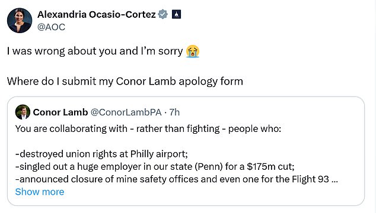The height and width of the screenshot is (213, 376).
Task: Click the "You are collaborating with" line
Action: point(71,129)
